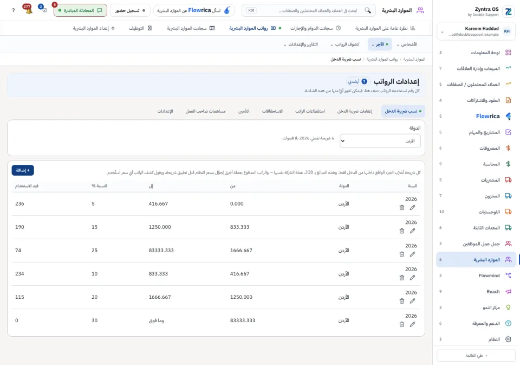Click the تسجيل حضور check-in button
This screenshot has height=365, width=520.
pos(130,10)
